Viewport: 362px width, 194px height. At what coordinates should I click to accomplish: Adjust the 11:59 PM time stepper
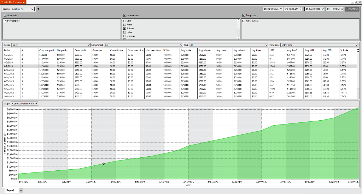(x=342, y=9)
